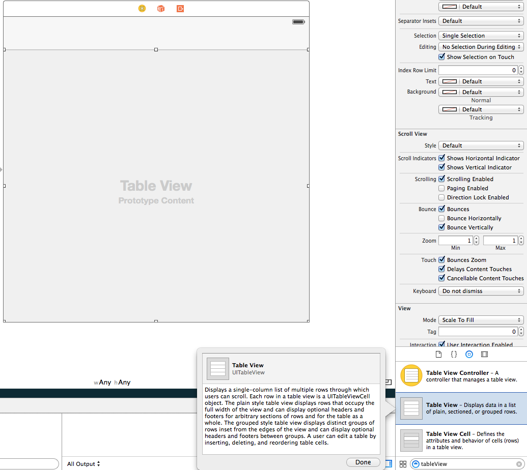Open the File Template library tab
Image resolution: width=527 pixels, height=470 pixels.
(438, 354)
